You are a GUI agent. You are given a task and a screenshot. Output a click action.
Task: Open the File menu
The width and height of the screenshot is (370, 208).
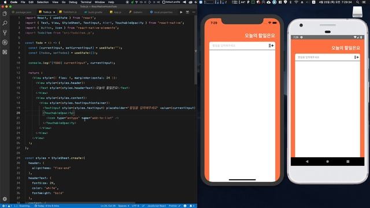tap(23, 2)
